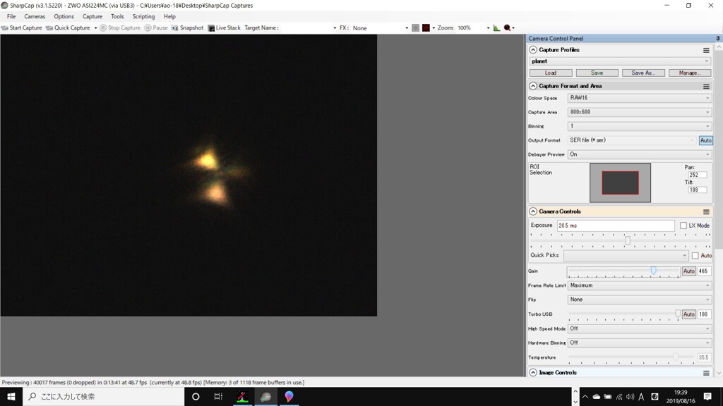
Task: Open the Action Center notification icon
Action: 707,396
